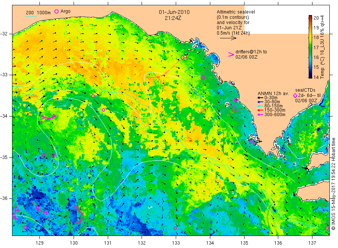Screen dimensions: 338x248
Task: Click the blue 30-80m legend arrow
Action: (260, 102)
